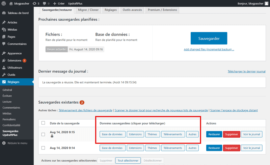Download Base de données from 9:15 backup
The width and height of the screenshot is (270, 165).
pos(112,134)
